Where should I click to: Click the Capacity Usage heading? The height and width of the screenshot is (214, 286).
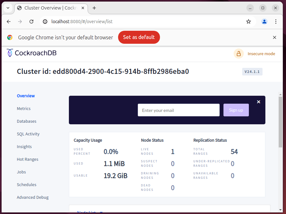(88, 140)
